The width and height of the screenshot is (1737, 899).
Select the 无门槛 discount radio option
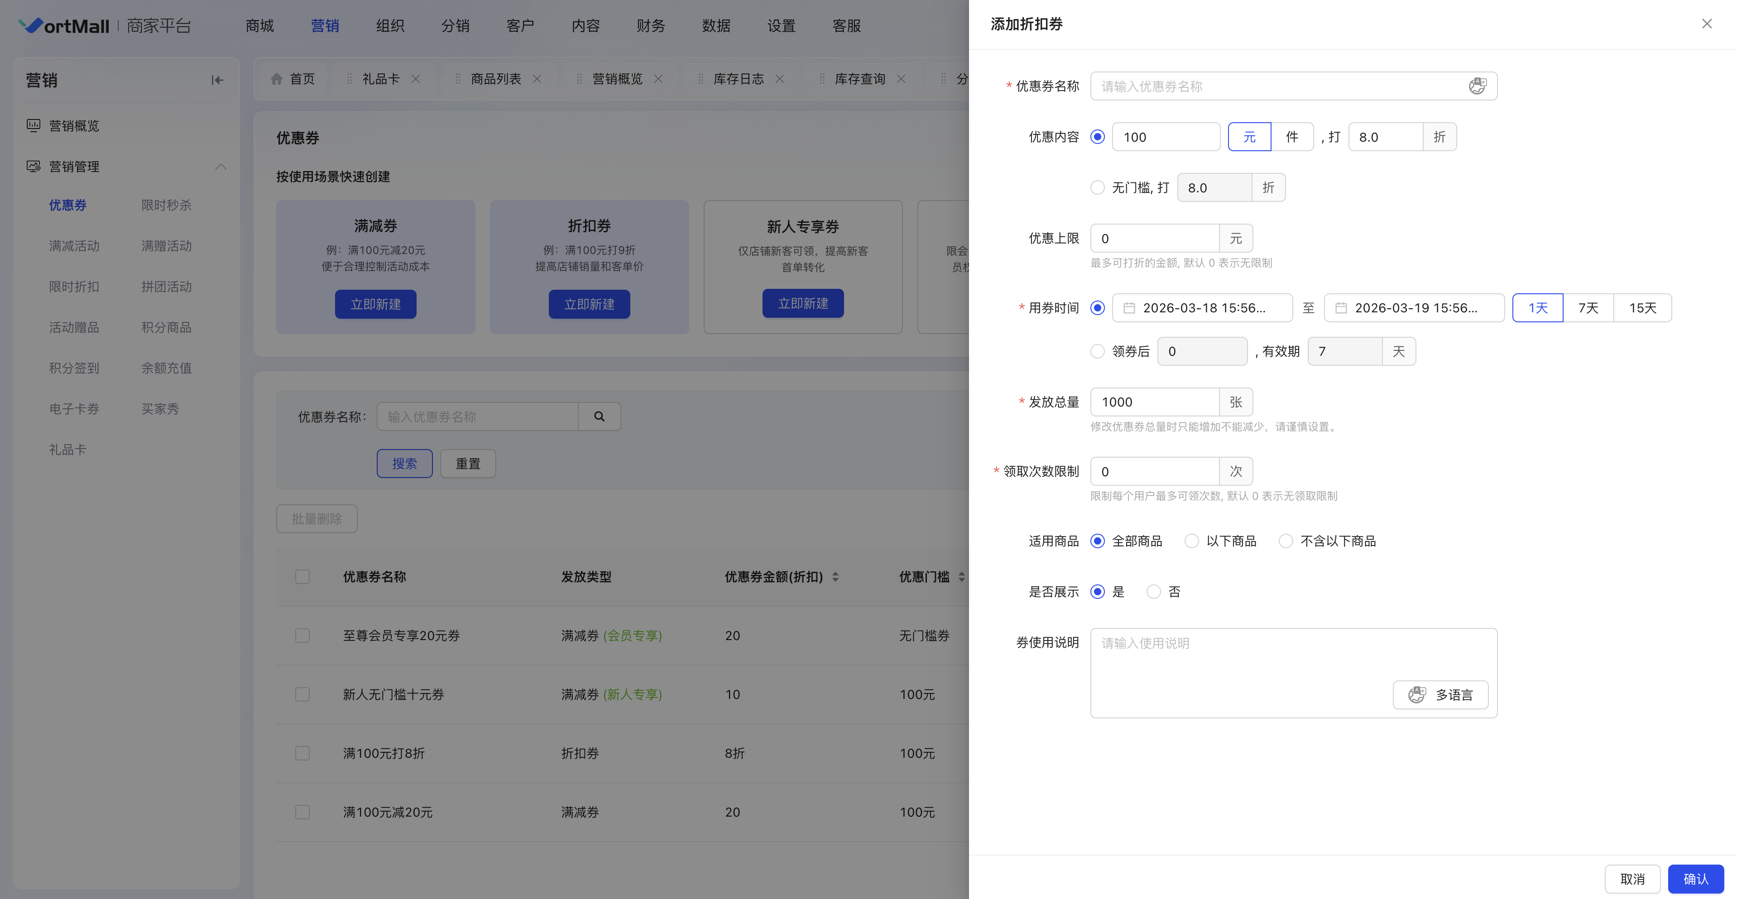(1098, 187)
